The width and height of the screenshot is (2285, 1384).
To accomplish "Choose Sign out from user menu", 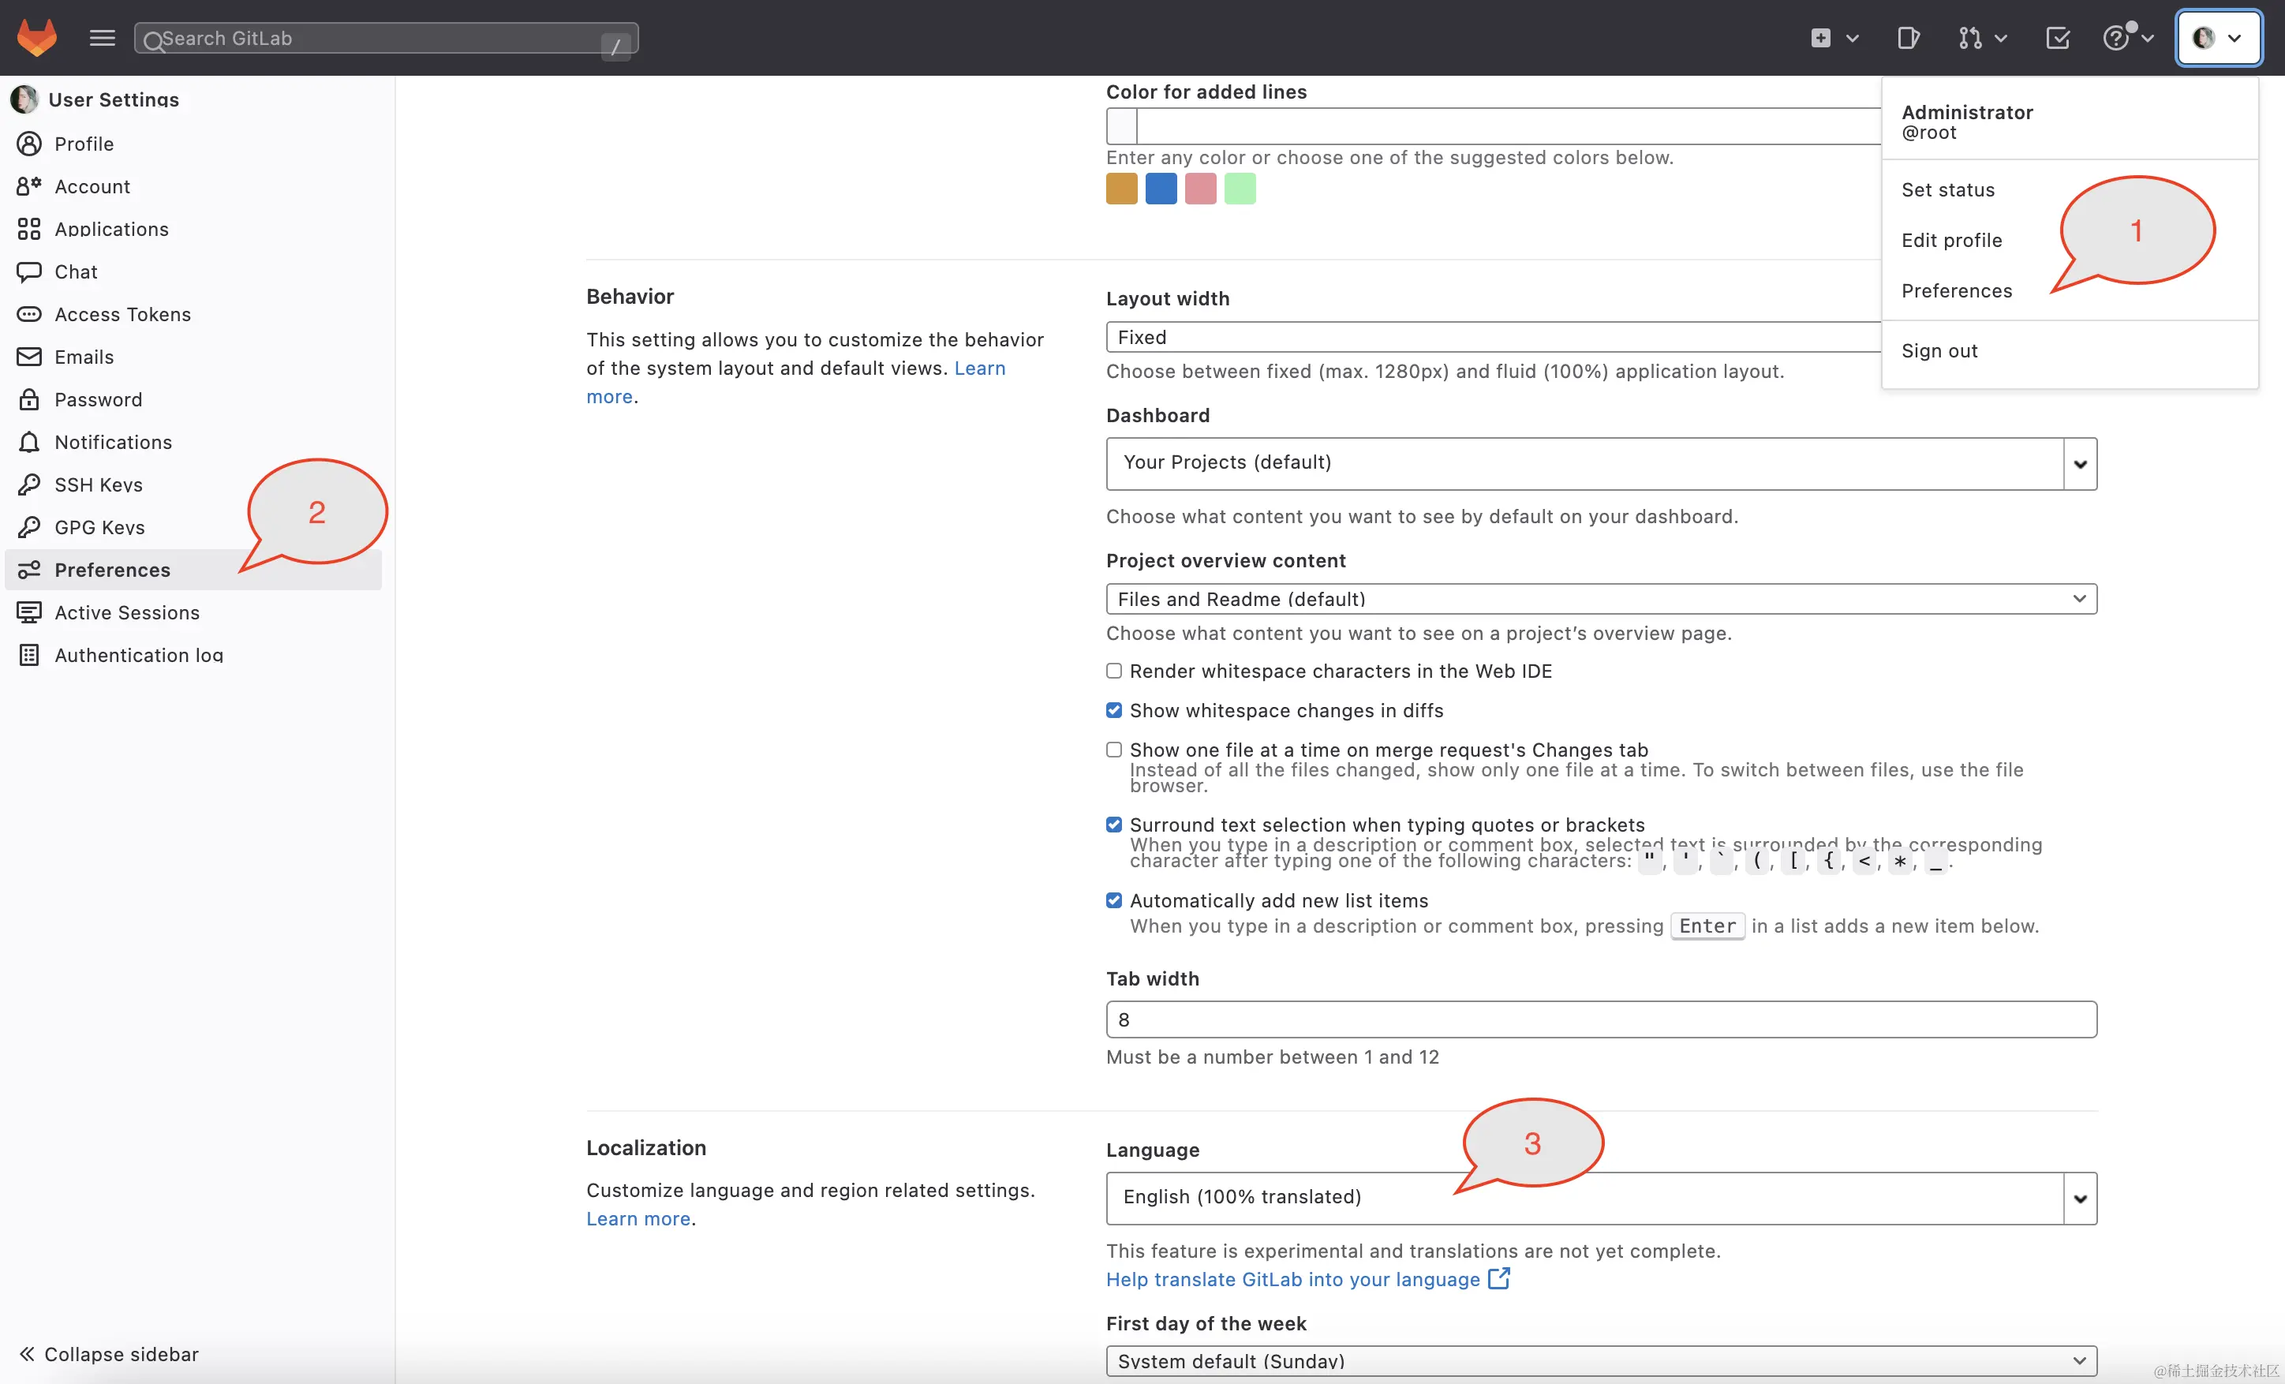I will [x=1939, y=350].
